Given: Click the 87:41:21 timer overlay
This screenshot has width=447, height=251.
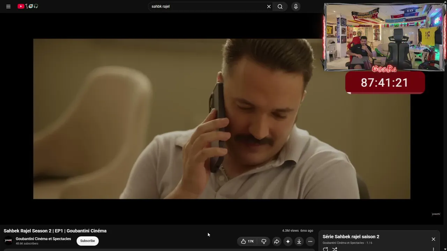Looking at the screenshot, I should tap(385, 83).
